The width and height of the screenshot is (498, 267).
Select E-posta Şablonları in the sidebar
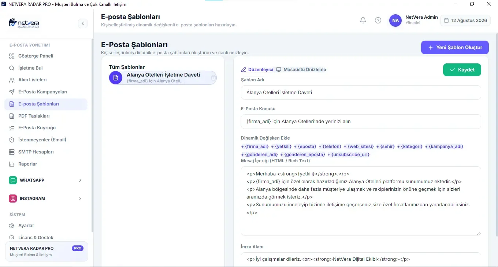coord(46,104)
